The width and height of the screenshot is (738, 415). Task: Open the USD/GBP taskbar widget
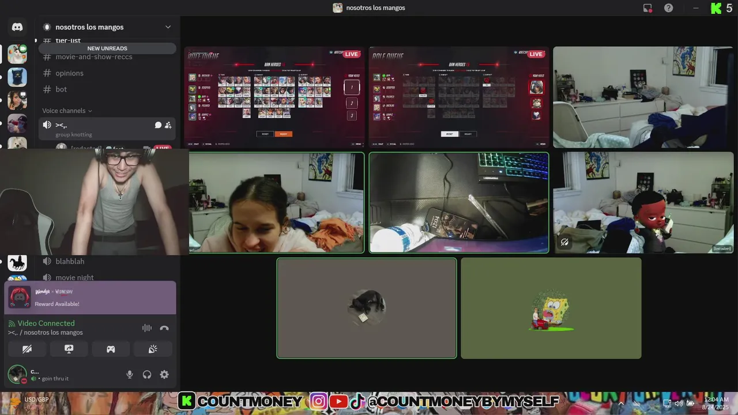30,403
